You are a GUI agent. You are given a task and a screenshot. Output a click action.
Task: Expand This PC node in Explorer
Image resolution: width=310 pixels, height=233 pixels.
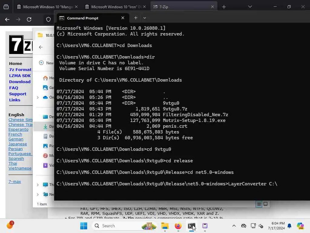tap(38, 185)
